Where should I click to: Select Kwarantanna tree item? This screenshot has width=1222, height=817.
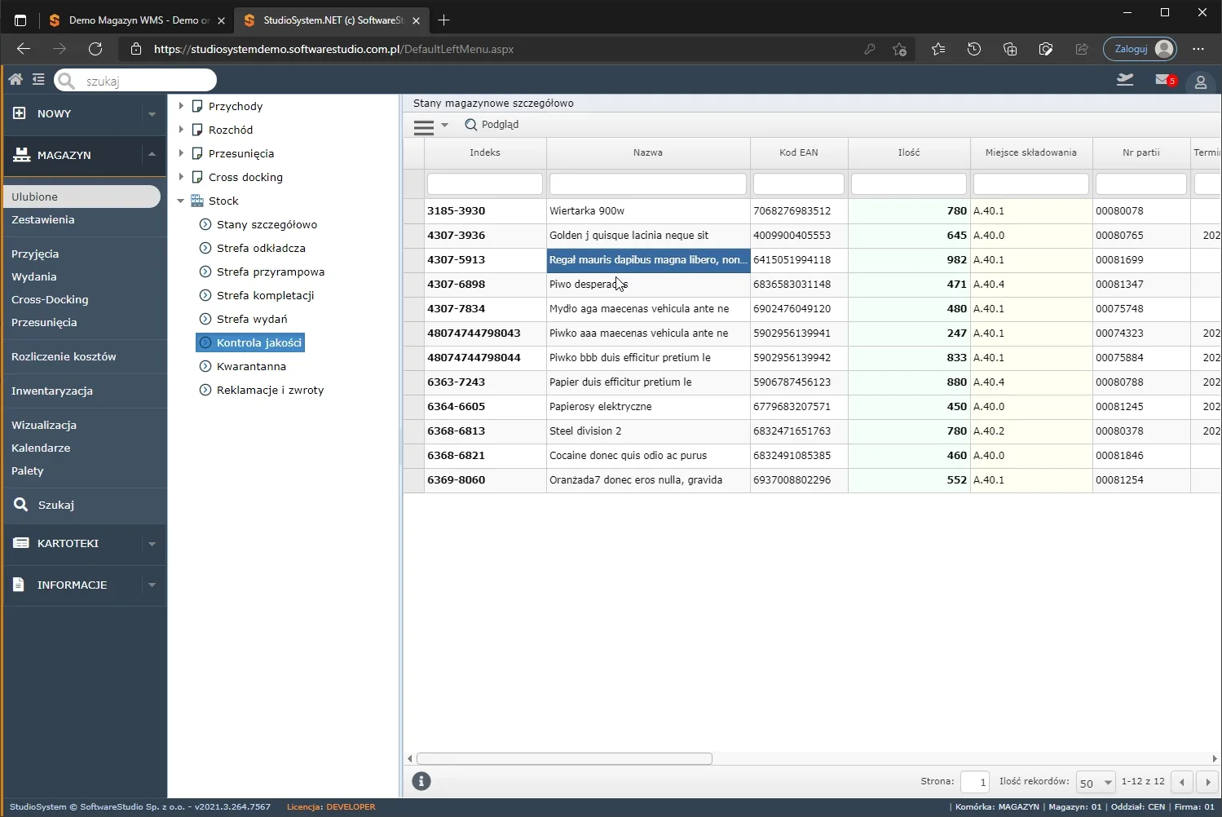(x=251, y=366)
